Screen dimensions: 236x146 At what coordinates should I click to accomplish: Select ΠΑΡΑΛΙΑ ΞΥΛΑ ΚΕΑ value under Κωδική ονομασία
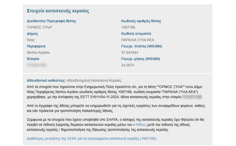point(138,40)
